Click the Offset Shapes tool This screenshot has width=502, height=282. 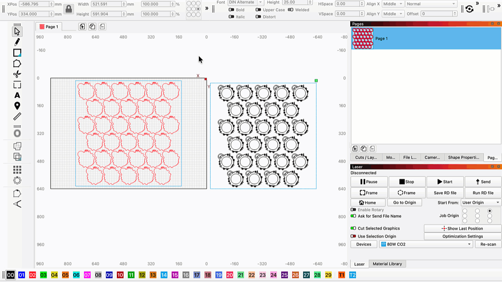[x=17, y=134]
